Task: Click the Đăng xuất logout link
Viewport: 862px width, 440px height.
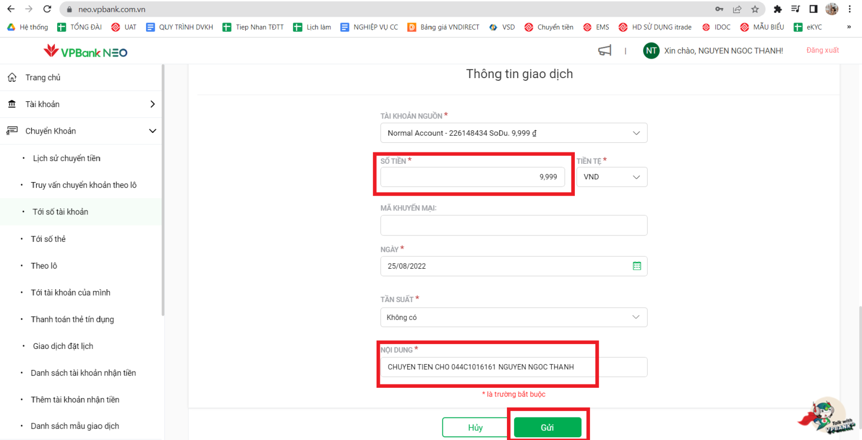Action: (x=822, y=50)
